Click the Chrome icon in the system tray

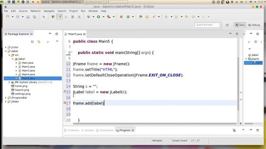coord(223,2)
